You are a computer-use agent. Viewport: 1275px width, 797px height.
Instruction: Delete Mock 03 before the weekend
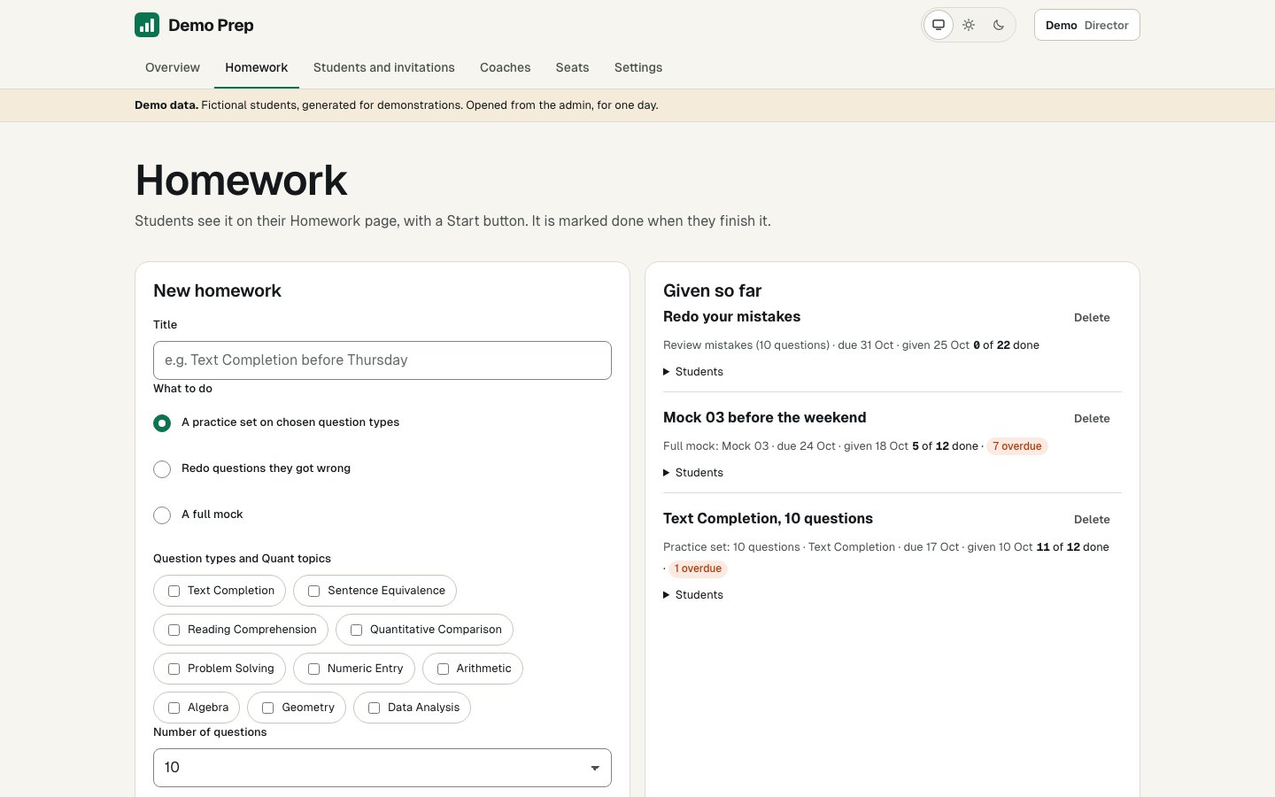coord(1092,419)
